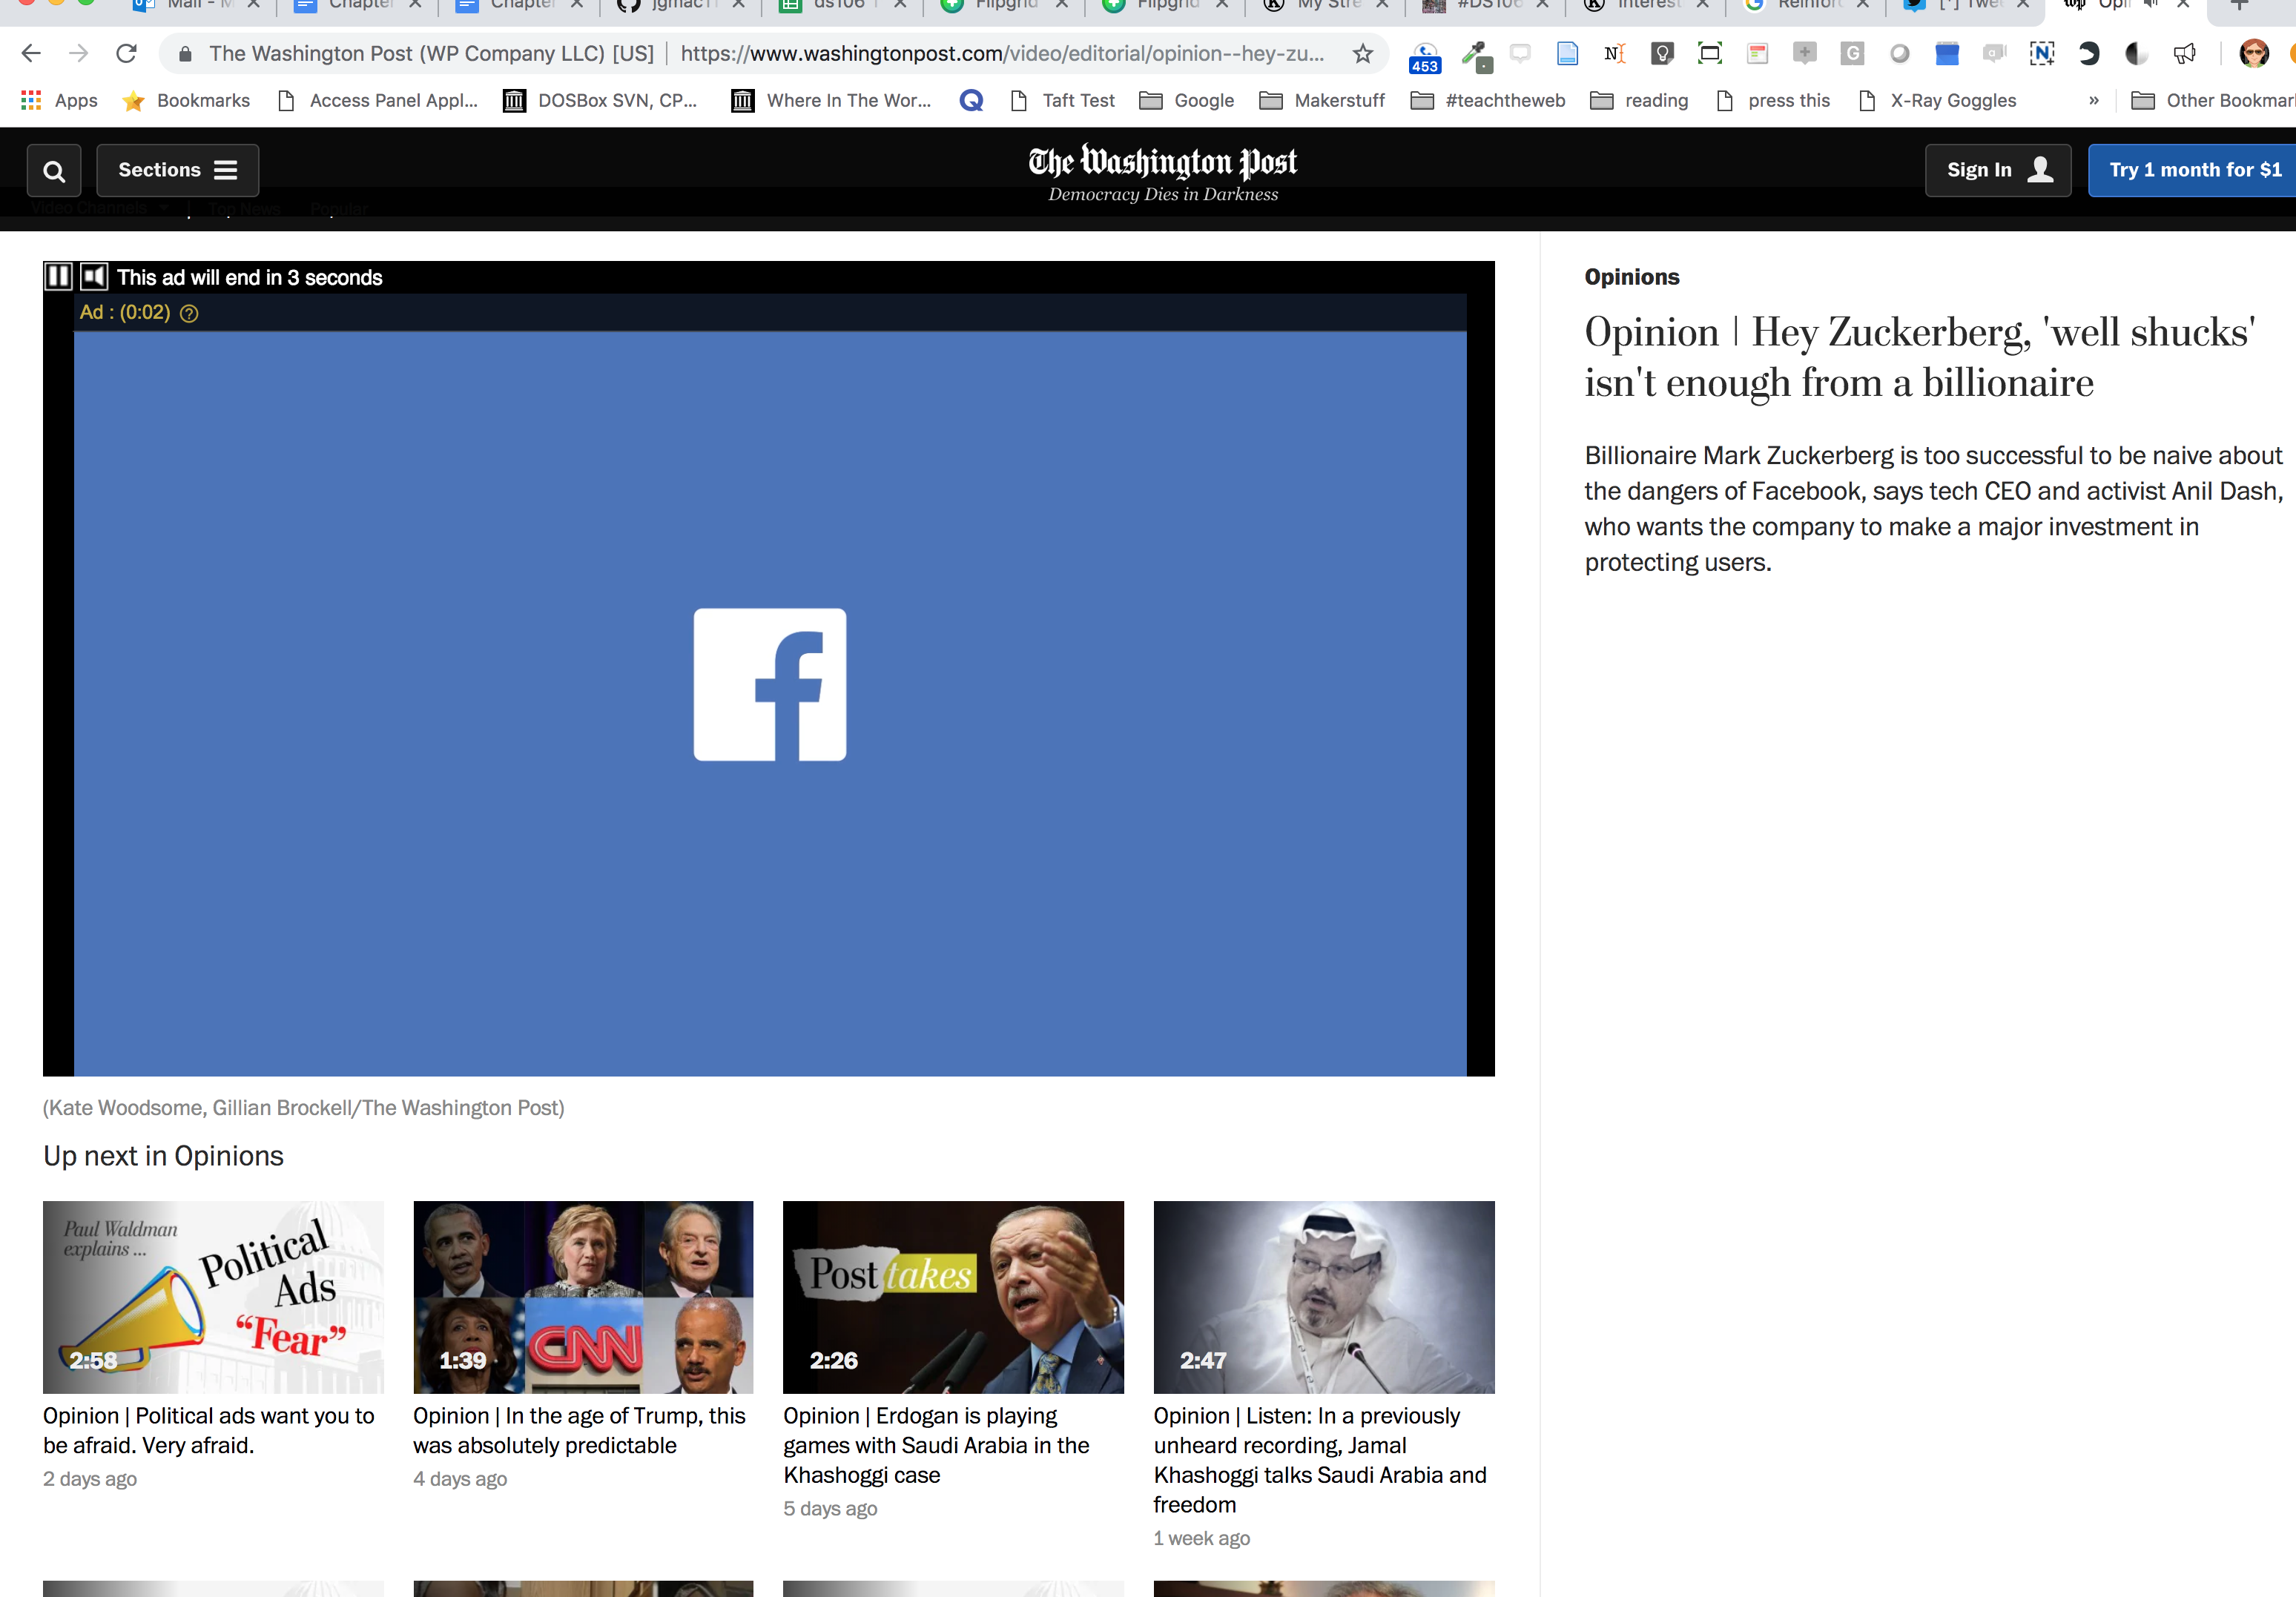2296x1597 pixels.
Task: Open a new browser tab
Action: coord(2239,5)
